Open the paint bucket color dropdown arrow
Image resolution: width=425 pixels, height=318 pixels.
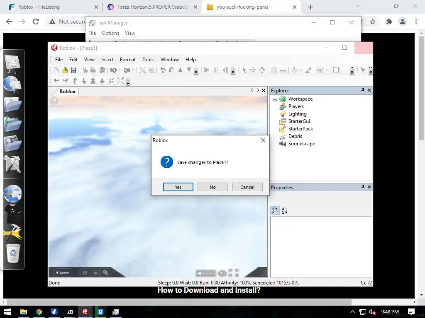click(x=301, y=70)
